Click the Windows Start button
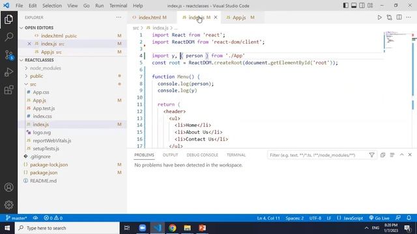 point(7,228)
